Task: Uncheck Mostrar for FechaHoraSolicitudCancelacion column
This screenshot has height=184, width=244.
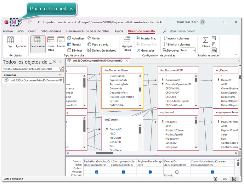Action: 97,172
